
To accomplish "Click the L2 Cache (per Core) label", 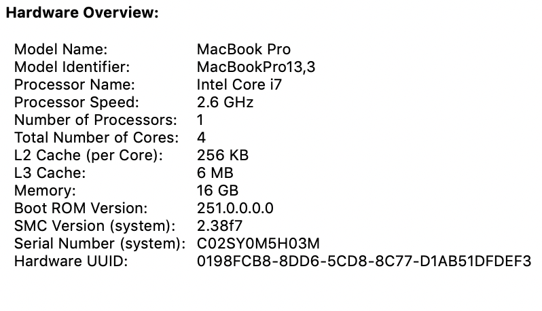I will pyautogui.click(x=88, y=155).
